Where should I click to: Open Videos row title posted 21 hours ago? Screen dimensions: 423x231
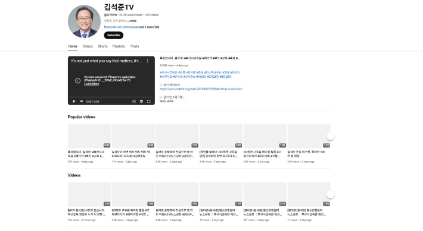86,212
